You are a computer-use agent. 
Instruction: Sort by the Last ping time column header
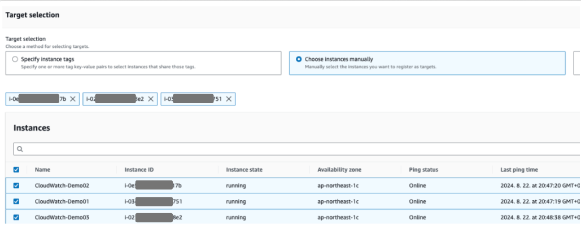tap(519, 170)
